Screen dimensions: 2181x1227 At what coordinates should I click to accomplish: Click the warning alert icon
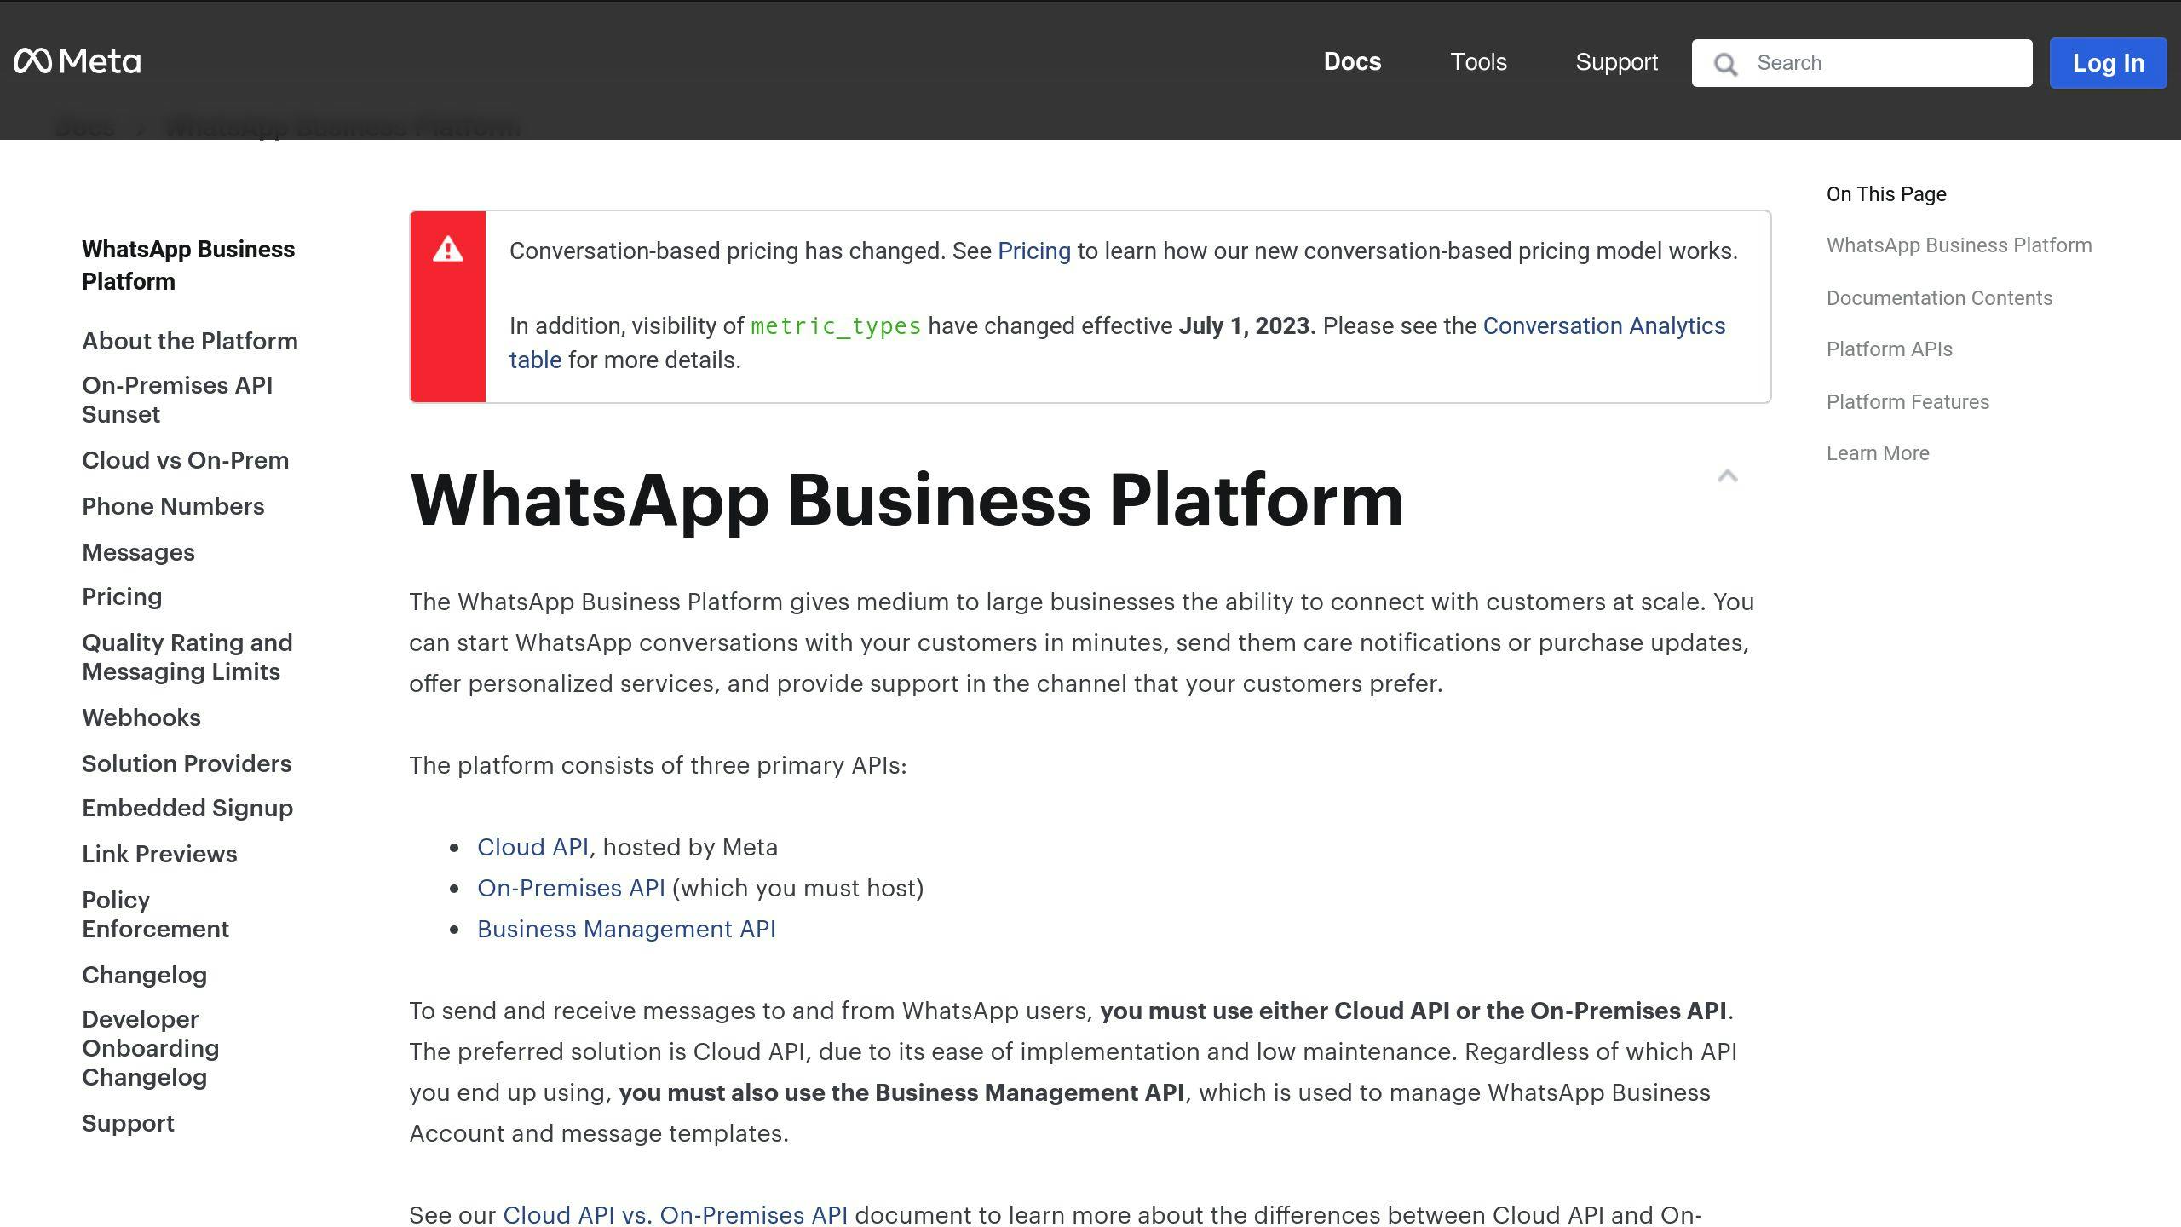pyautogui.click(x=448, y=249)
